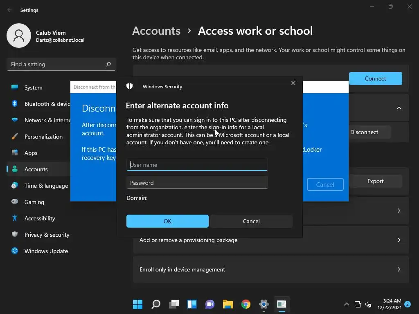
Task: Open the notification count badge
Action: [408, 304]
